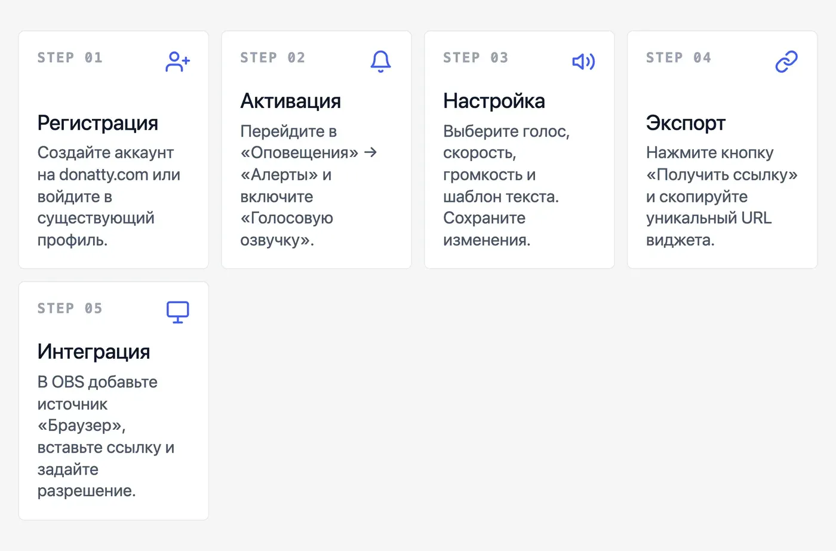Select the "STEP 04" label
Screen dimensions: 836x551
[679, 58]
